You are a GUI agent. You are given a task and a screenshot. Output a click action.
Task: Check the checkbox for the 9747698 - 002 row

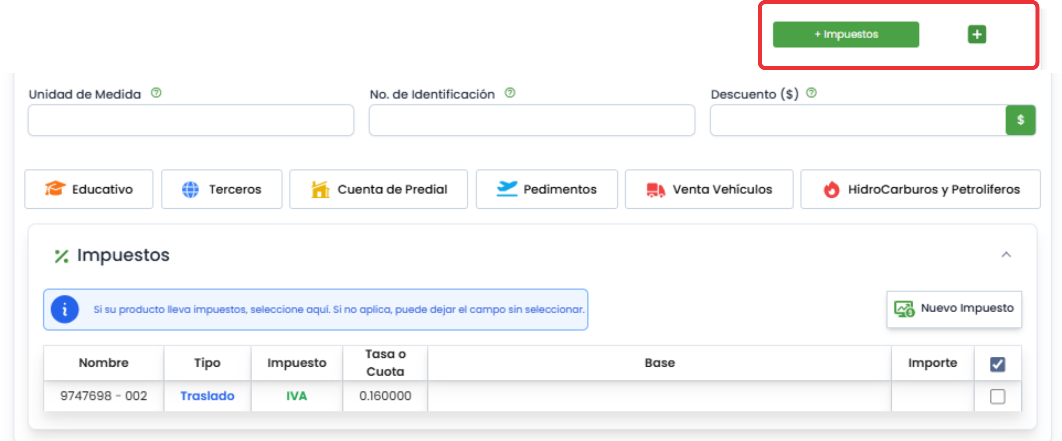pyautogui.click(x=997, y=396)
